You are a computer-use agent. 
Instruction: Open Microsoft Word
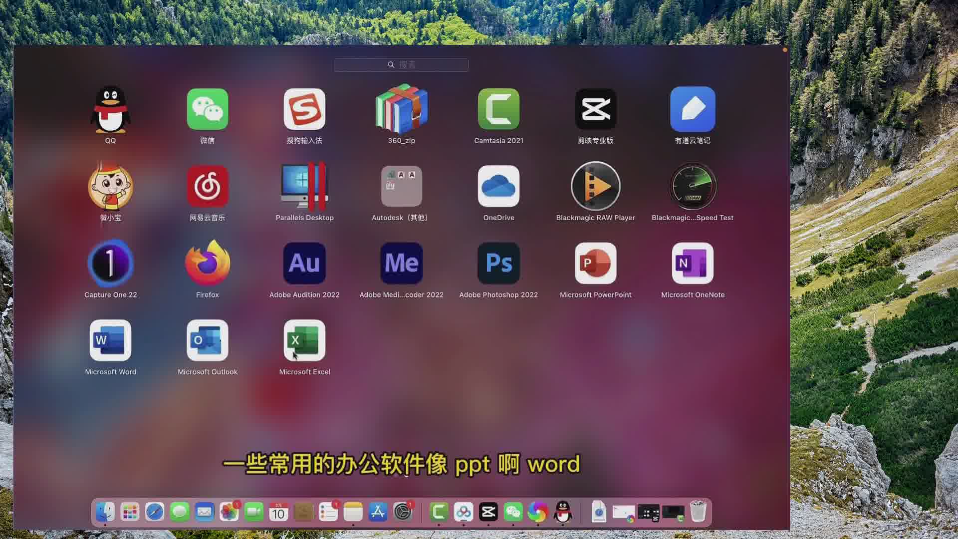click(110, 340)
